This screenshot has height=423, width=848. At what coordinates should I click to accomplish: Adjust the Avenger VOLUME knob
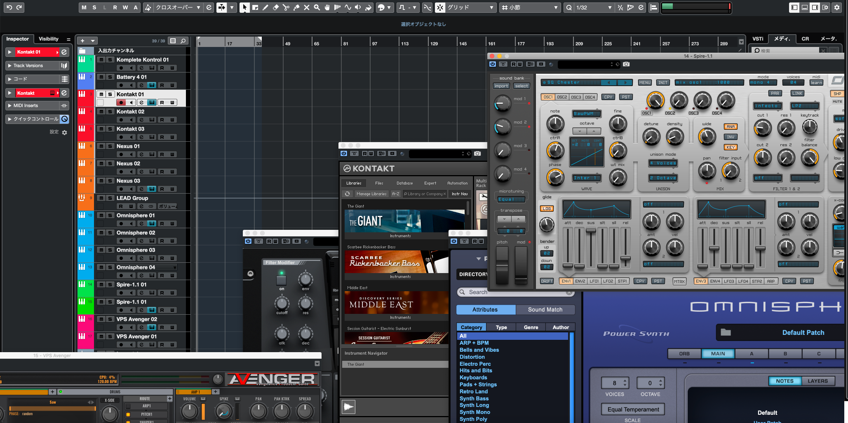coord(189,411)
